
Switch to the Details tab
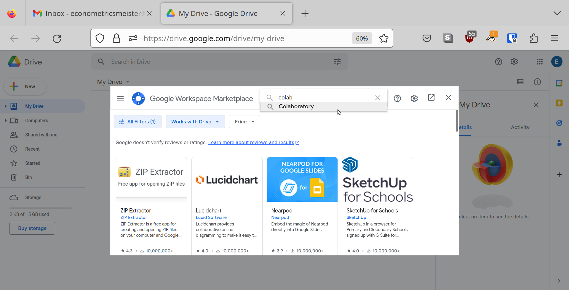tap(465, 127)
